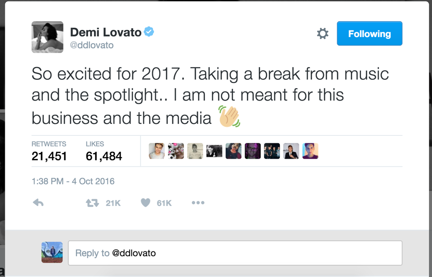
Task: Select the liker avatar showing a group of people
Action: (272, 151)
